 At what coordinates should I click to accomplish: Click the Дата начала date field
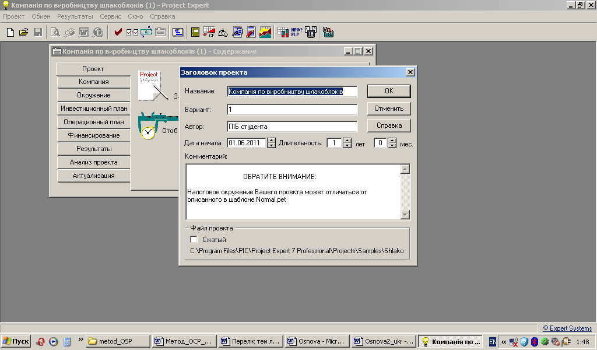click(x=247, y=143)
